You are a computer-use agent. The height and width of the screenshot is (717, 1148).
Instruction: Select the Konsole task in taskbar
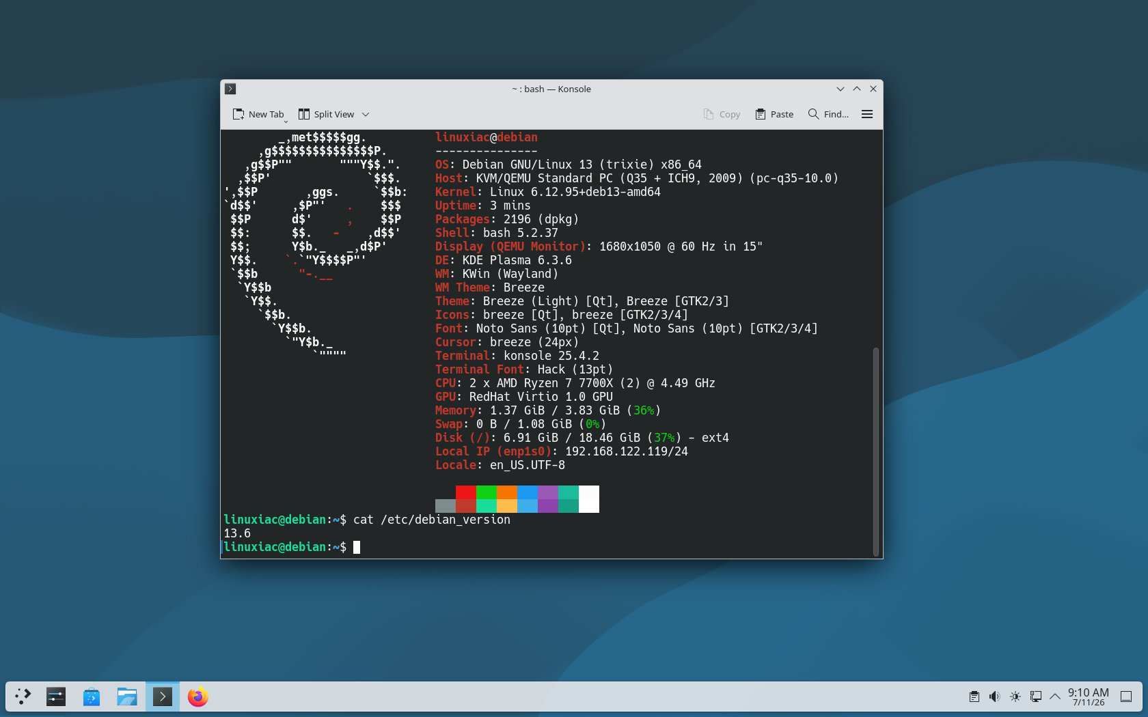[163, 697]
